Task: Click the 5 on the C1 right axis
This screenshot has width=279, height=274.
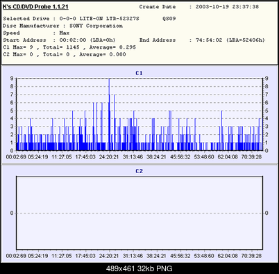Action: click(x=267, y=111)
